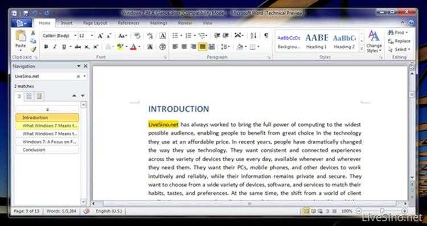The width and height of the screenshot is (427, 226).
Task: Click the document horizontal scrollbar thumb
Action: coord(249,203)
